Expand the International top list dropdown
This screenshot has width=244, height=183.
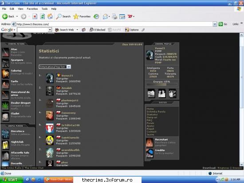point(69,67)
